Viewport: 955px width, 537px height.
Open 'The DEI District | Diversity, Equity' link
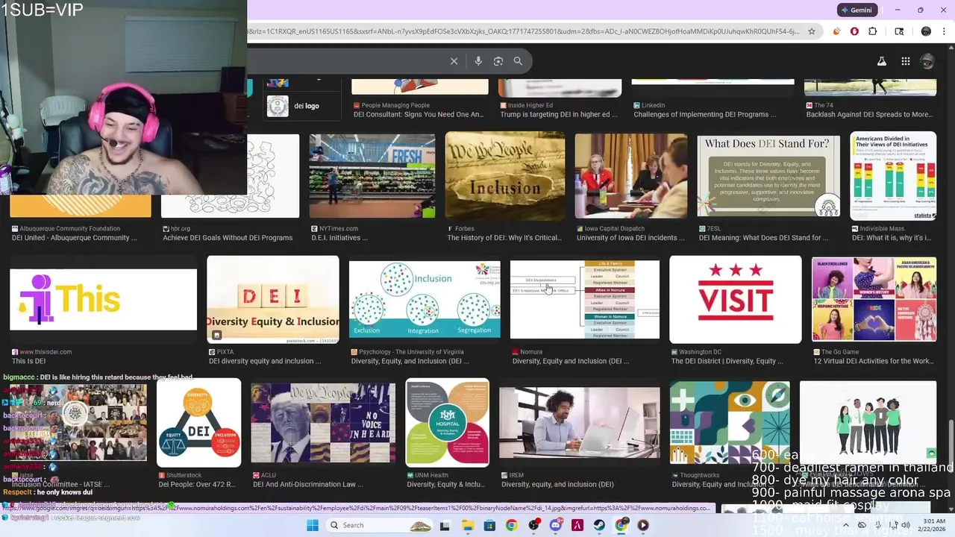[x=727, y=361]
